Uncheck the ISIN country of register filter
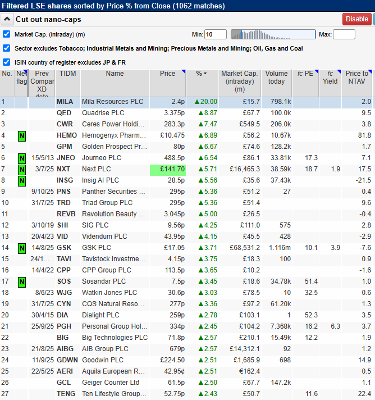Viewport: 375px width, 400px height. (x=6, y=62)
